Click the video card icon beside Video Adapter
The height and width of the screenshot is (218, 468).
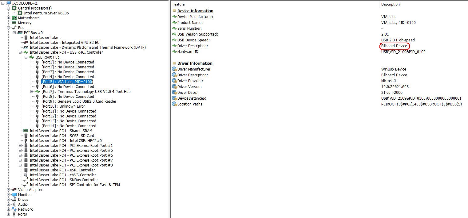click(14, 189)
